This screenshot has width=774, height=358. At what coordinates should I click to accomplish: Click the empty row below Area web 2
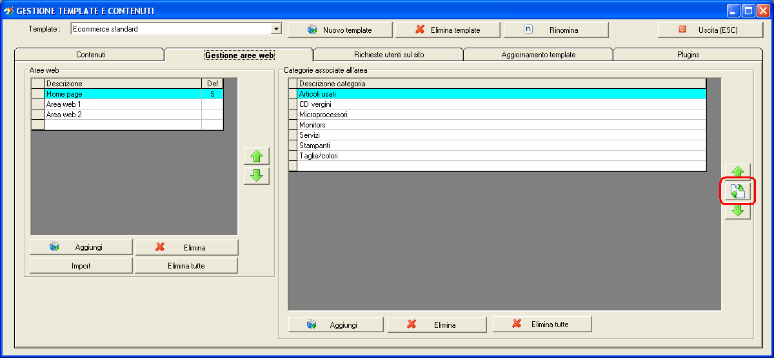(127, 125)
